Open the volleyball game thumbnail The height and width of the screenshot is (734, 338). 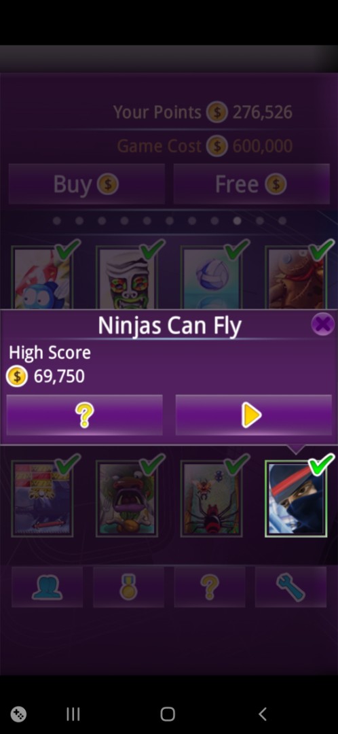(211, 277)
